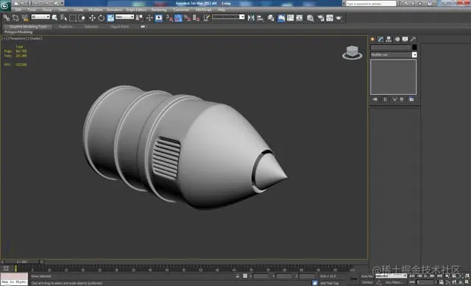Viewport: 471px width, 286px height.
Task: Click the Select and Manipulate icon
Action: pos(149,18)
